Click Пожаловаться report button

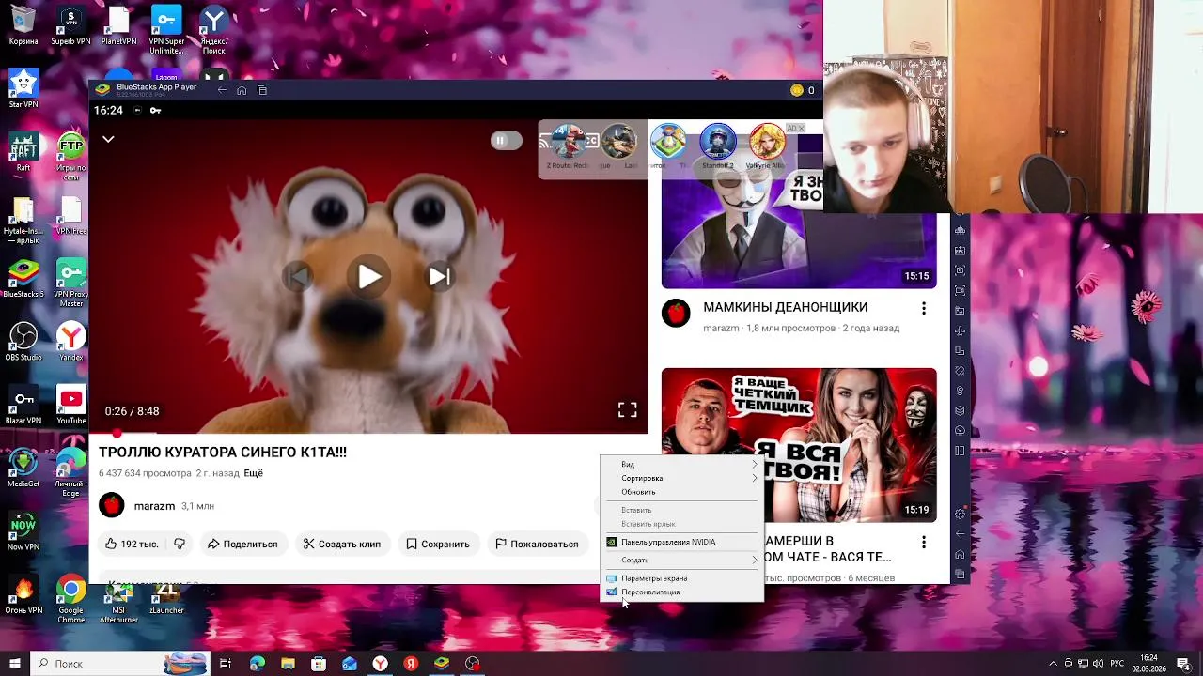[x=537, y=544]
